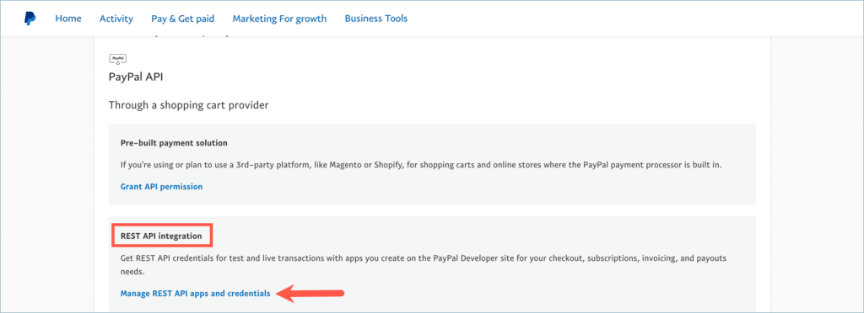Go to the Activity tab
Image resolution: width=864 pixels, height=313 pixels.
coord(116,19)
